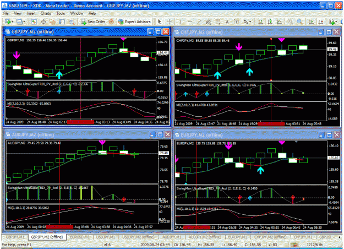Click the chart tabs scroll-right arrow
This screenshot has height=249, width=344.
[340, 237]
